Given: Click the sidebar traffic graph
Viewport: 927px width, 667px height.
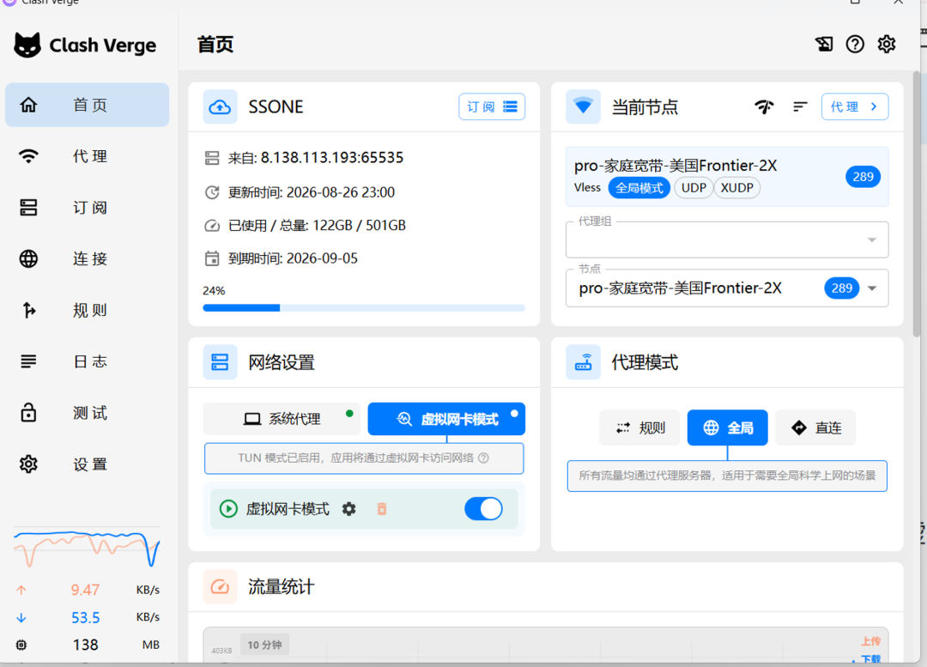Looking at the screenshot, I should pyautogui.click(x=87, y=547).
